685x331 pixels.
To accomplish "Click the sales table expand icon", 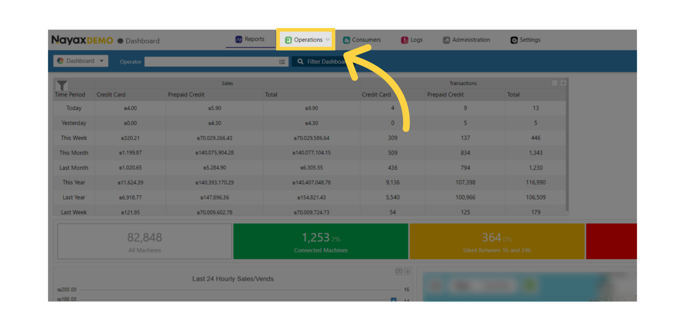I will (554, 83).
